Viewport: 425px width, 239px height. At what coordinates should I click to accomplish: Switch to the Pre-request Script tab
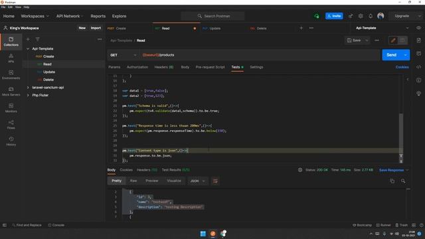210,67
